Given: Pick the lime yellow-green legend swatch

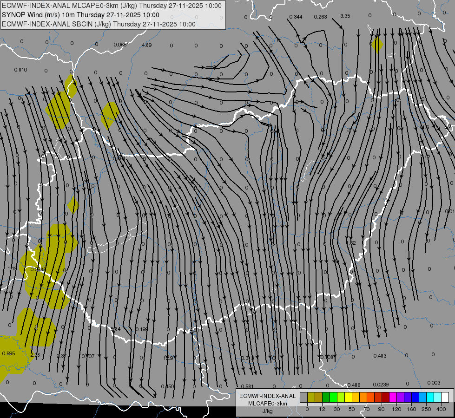Looking at the screenshot, I should pos(341,397).
